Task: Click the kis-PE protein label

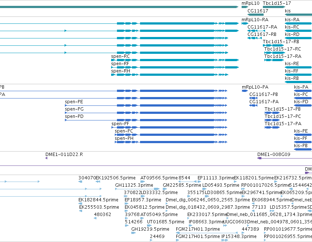Action: point(301,131)
